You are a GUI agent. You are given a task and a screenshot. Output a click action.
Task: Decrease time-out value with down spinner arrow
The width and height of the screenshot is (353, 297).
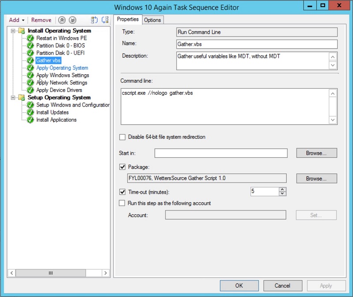pyautogui.click(x=282, y=194)
